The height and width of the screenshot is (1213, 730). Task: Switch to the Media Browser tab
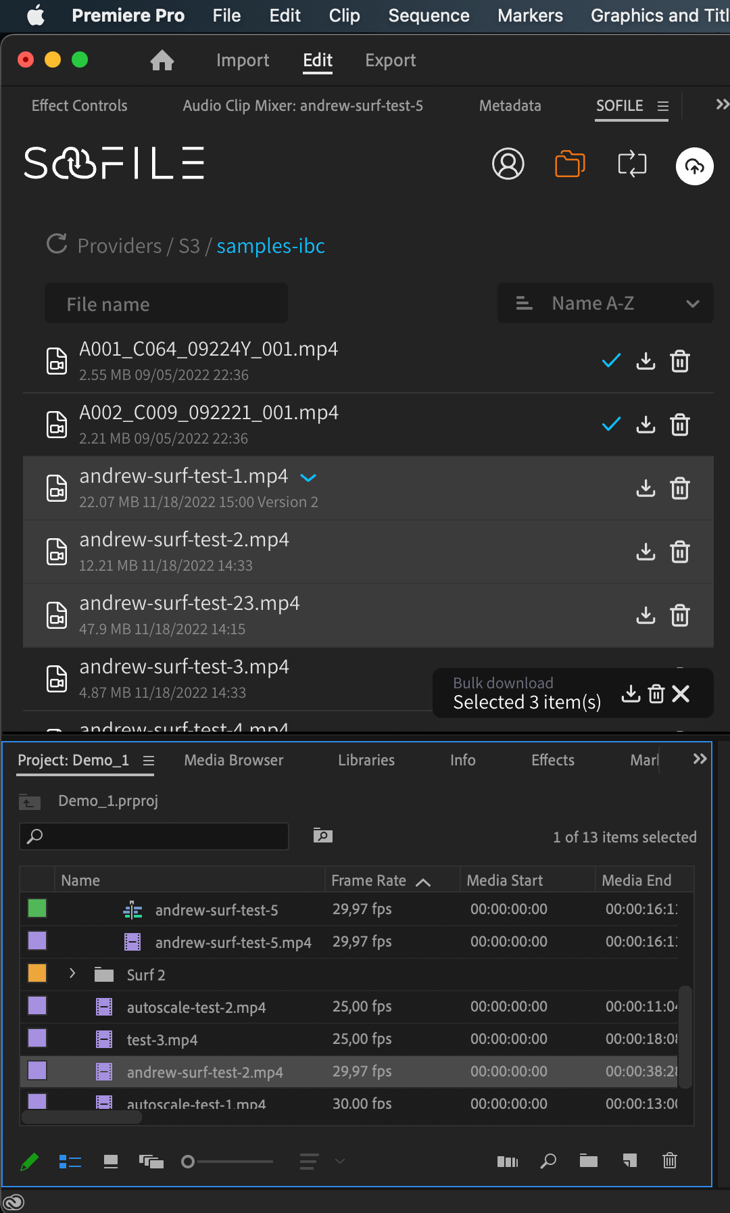233,760
